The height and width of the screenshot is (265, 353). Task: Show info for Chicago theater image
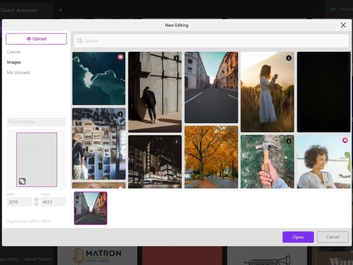click(x=176, y=141)
